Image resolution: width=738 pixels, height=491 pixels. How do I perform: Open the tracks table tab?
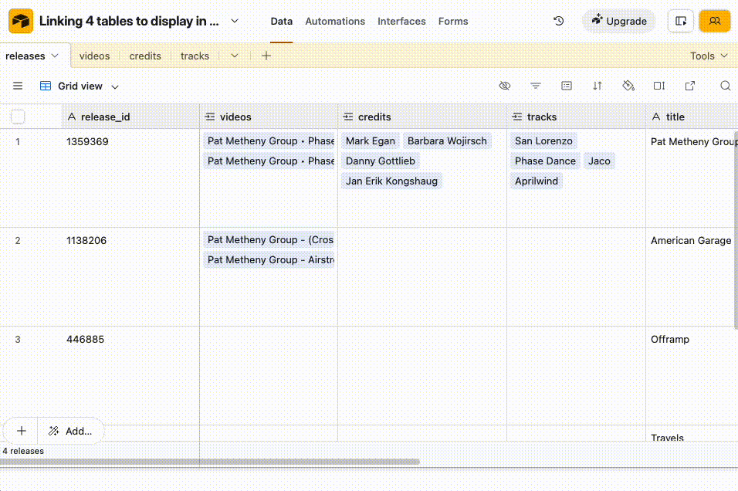pos(195,56)
